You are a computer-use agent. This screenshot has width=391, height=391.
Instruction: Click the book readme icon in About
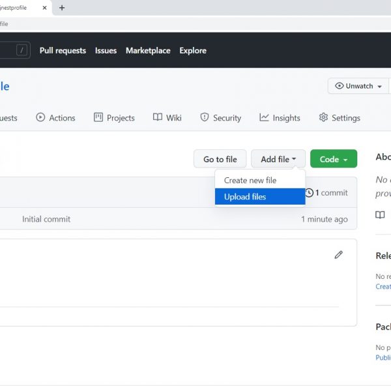click(x=380, y=215)
